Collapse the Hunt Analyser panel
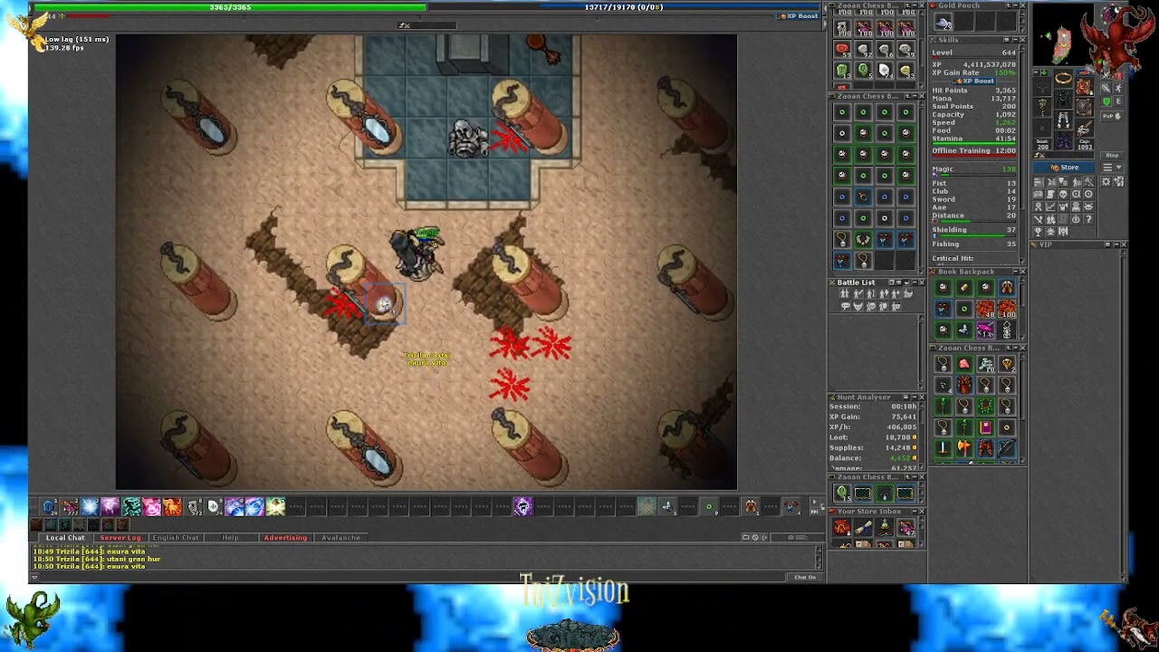This screenshot has height=652, width=1159. click(915, 397)
